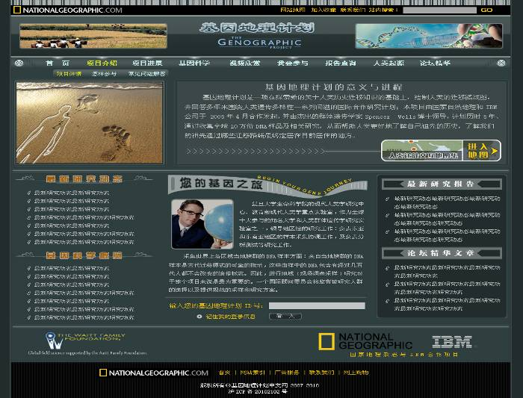
Task: Open the 项目进展 navigation tab
Action: tap(147, 63)
